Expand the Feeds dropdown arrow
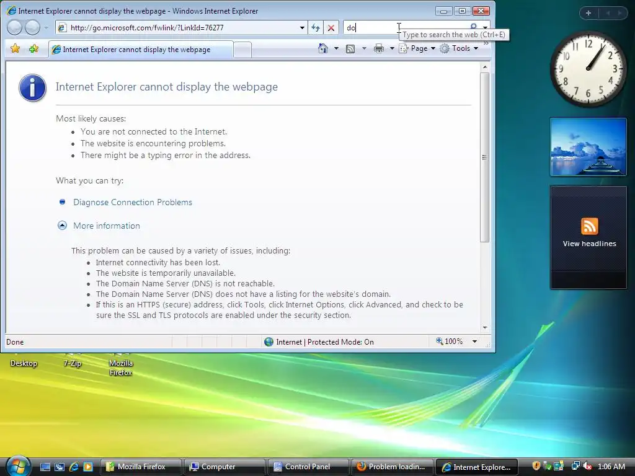The image size is (635, 476). [x=364, y=48]
